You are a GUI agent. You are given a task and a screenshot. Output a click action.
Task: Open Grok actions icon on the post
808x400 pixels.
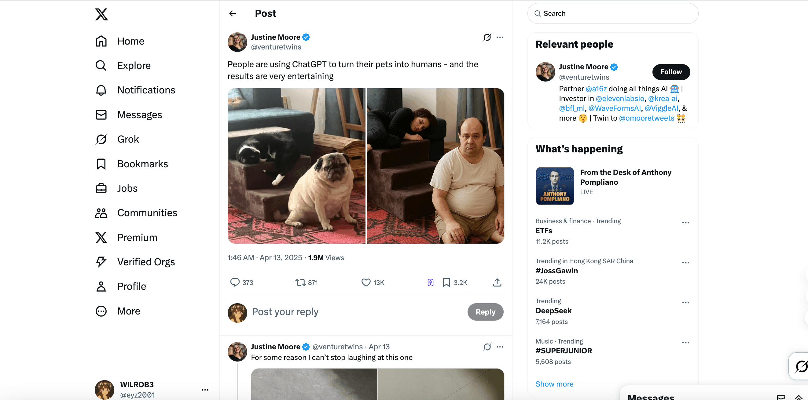pos(487,37)
